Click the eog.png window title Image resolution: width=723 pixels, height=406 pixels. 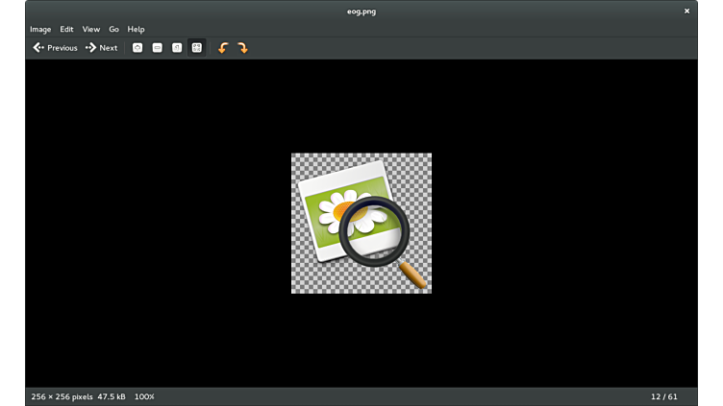[x=361, y=12]
